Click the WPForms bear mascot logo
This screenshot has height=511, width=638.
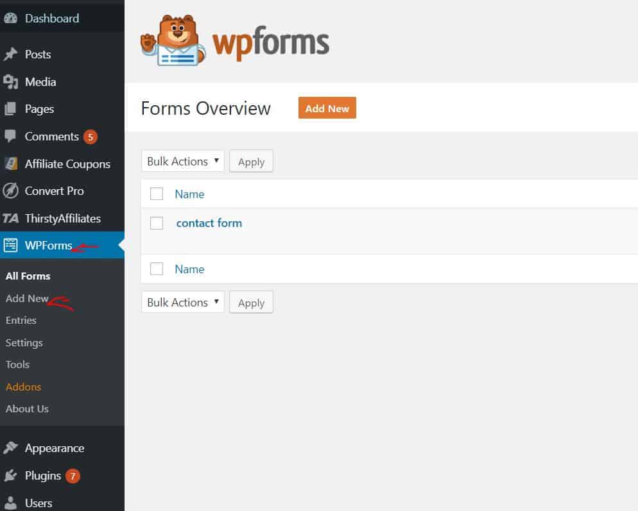pyautogui.click(x=173, y=40)
